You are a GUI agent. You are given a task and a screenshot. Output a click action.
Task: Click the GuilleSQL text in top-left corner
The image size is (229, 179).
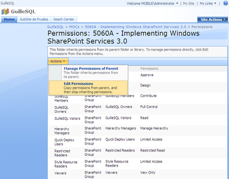(7, 3)
